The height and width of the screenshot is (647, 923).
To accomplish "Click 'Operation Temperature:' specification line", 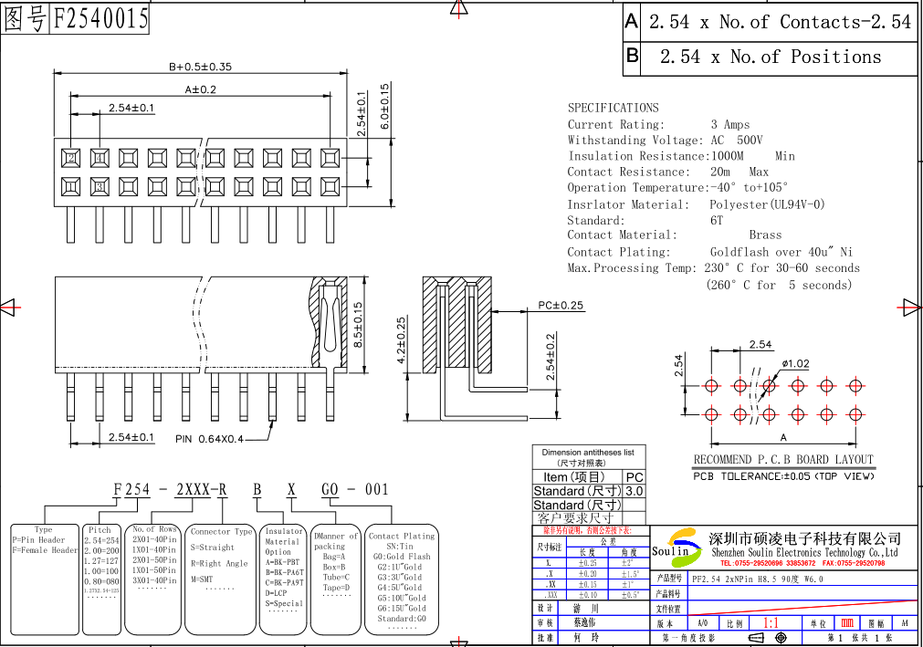I will tap(677, 188).
